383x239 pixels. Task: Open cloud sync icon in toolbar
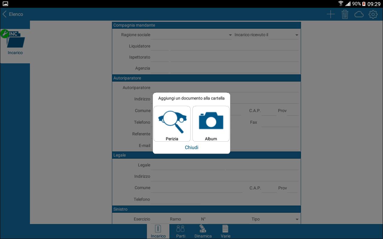tap(359, 14)
